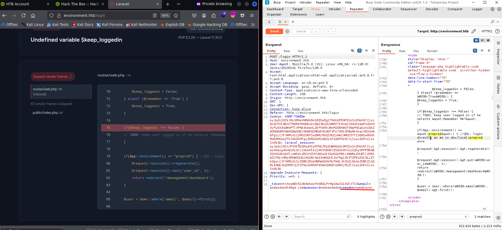Open Exploit-DB bookmark
502x230 pixels.
point(172,25)
